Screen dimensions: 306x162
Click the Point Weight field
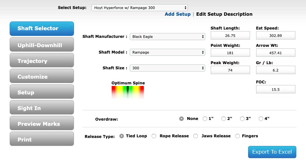click(x=230, y=53)
